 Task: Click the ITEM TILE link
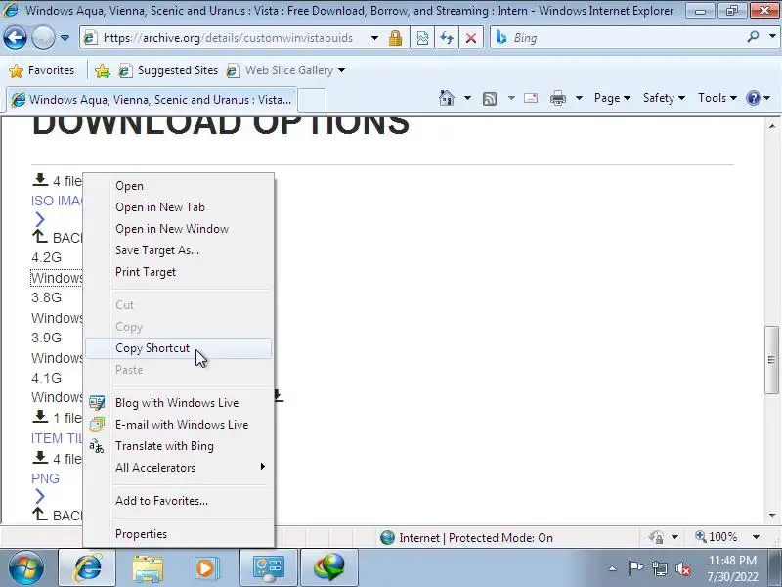pyautogui.click(x=57, y=438)
